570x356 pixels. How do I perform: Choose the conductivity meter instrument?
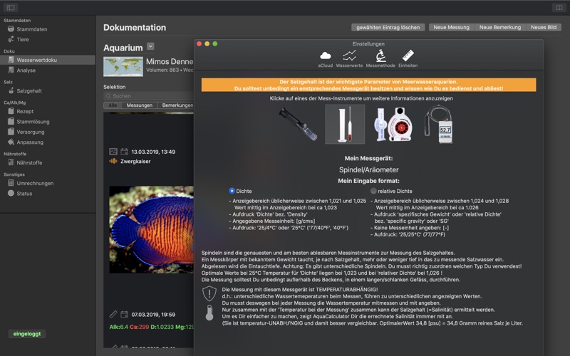click(439, 124)
